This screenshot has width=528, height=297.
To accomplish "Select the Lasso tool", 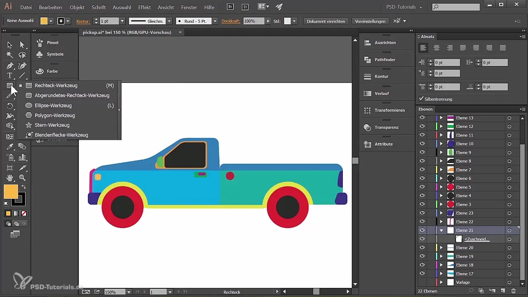I will pos(22,55).
